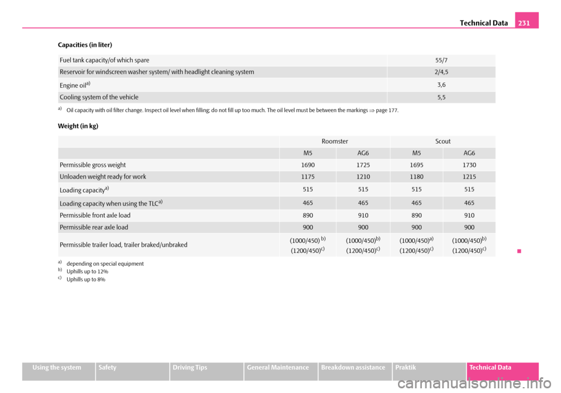The image size is (561, 393).
Task: Select cooling system value 5,5
Action: click(x=441, y=98)
